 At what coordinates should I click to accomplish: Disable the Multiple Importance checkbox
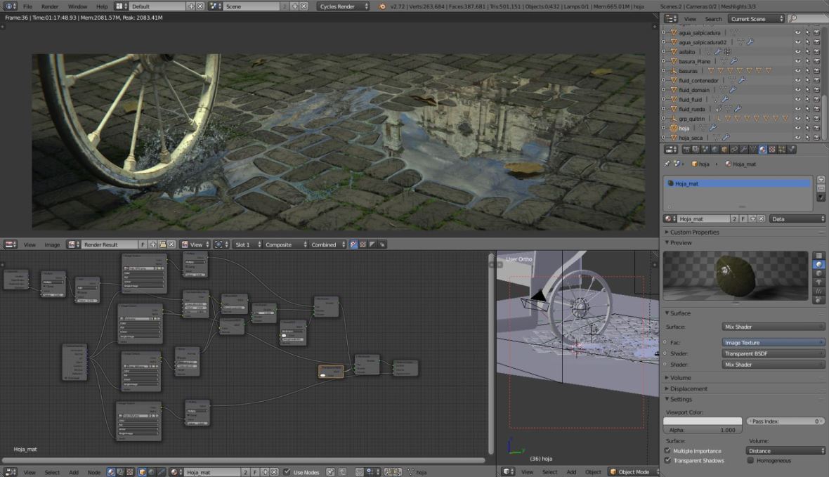(x=667, y=451)
